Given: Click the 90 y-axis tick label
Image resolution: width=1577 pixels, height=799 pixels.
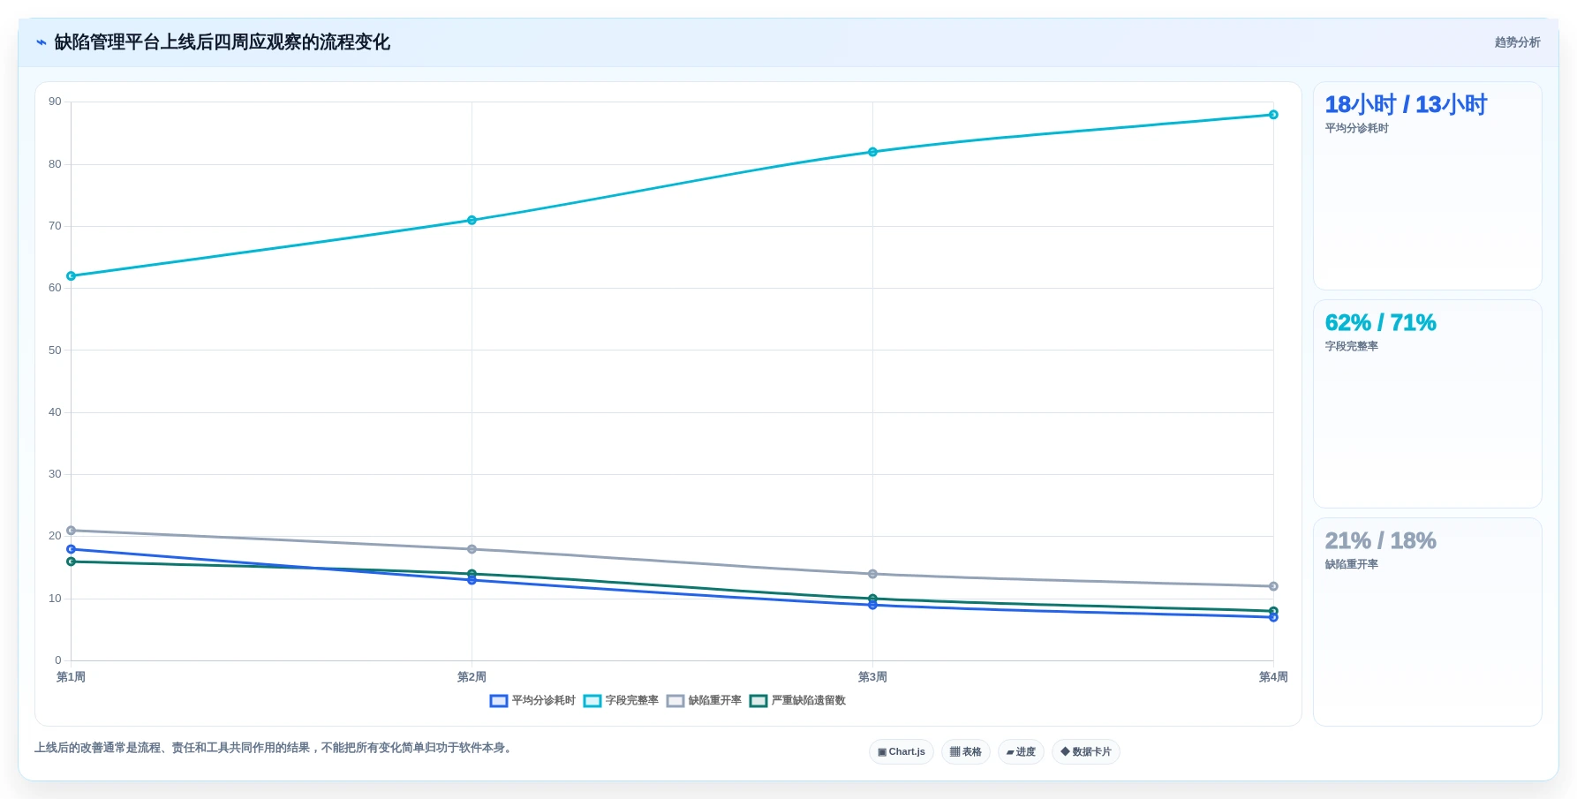Looking at the screenshot, I should point(55,102).
